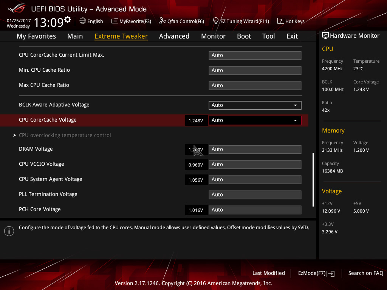Image resolution: width=387 pixels, height=290 pixels.
Task: Open BCLK Aware Adaptive Voltage dropdown
Action: [255, 105]
